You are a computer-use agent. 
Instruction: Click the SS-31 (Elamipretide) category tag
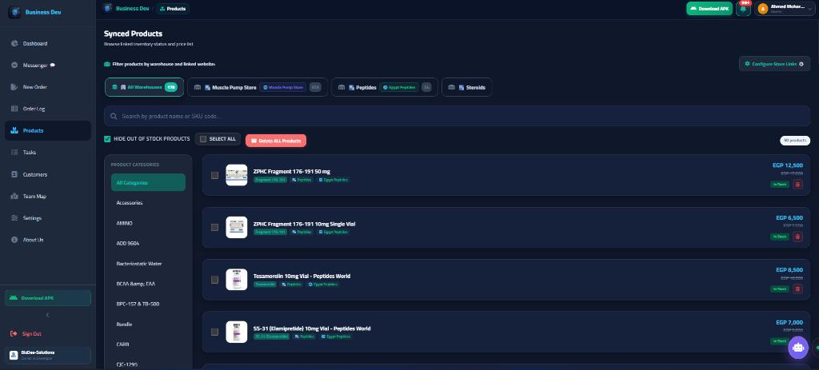(272, 336)
